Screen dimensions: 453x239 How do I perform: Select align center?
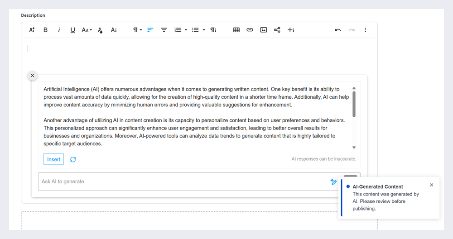tap(164, 30)
